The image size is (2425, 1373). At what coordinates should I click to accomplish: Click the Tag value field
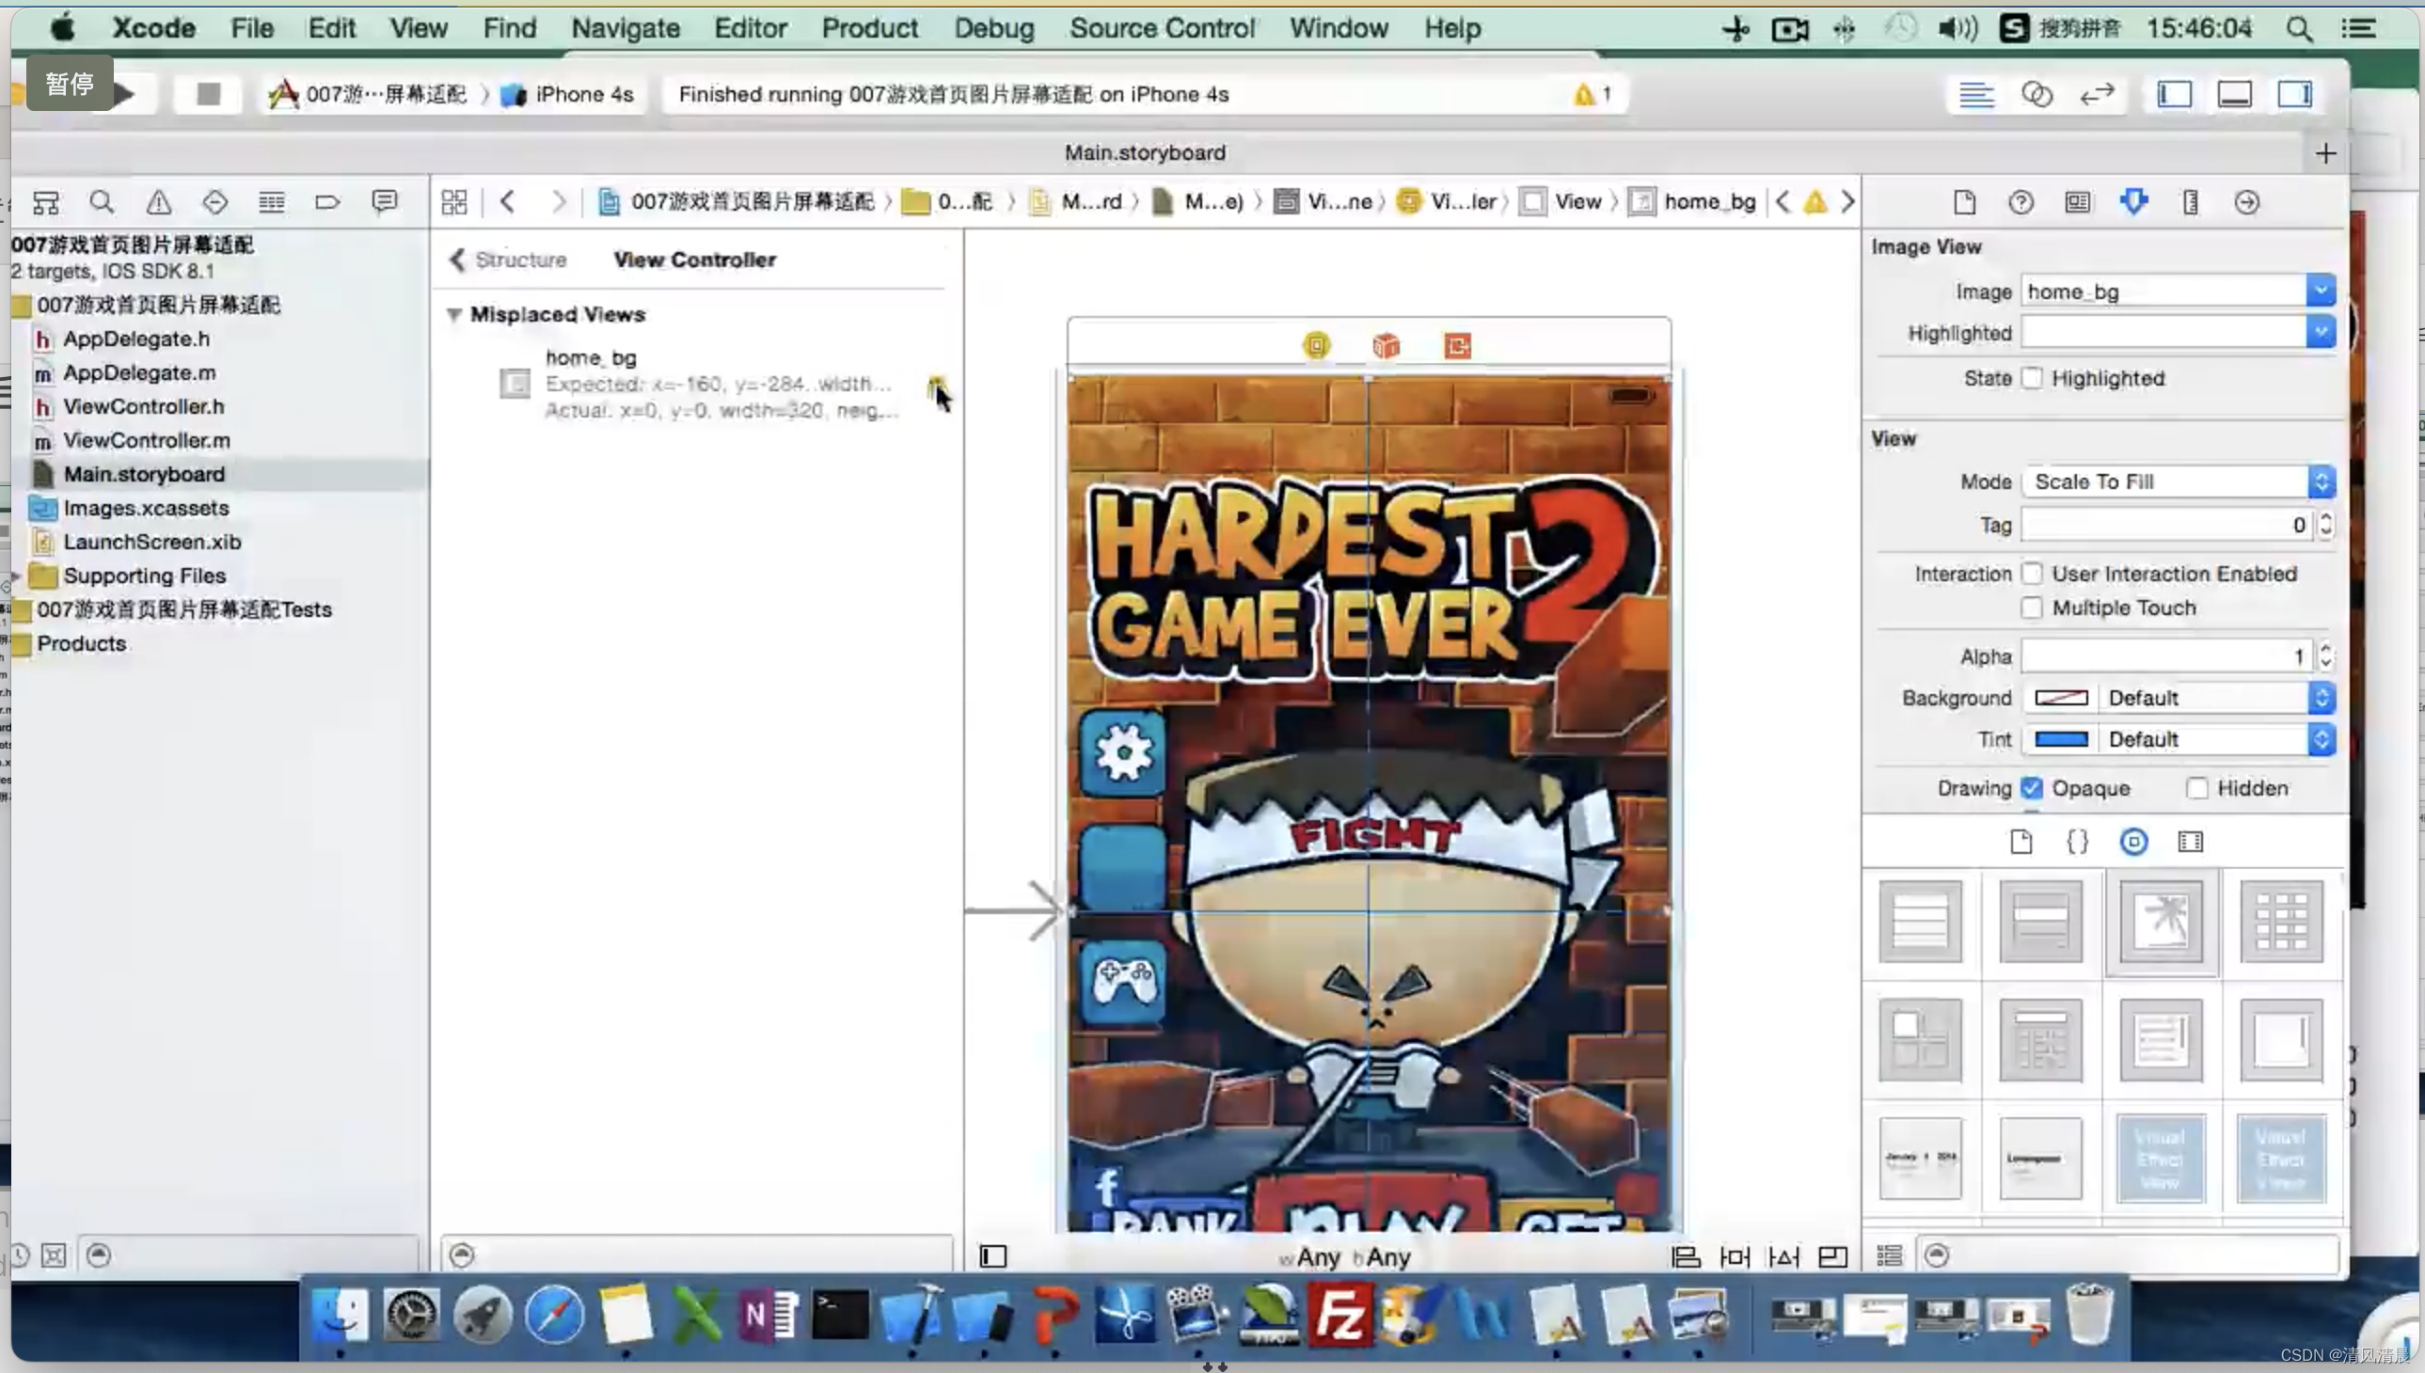(2167, 525)
